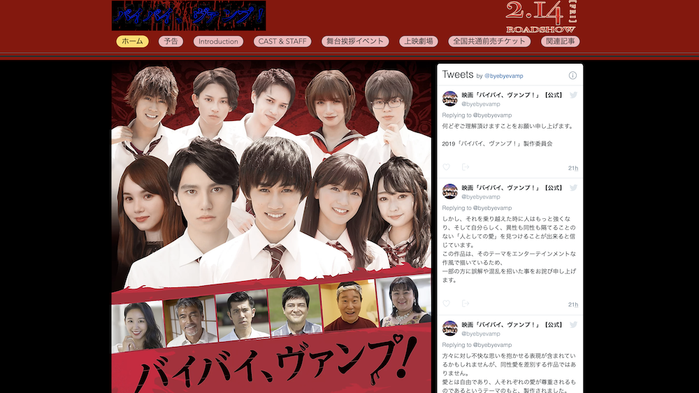Click the 2.14 ROADSHOW banner graphic
The height and width of the screenshot is (393, 699).
[541, 17]
